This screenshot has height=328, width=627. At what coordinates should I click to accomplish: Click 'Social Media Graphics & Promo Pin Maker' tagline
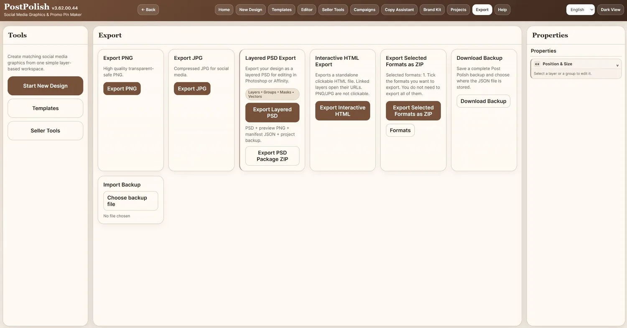pos(43,15)
